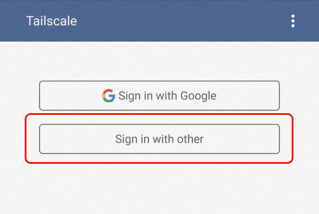Click the G logo beside Sign in text

click(109, 95)
